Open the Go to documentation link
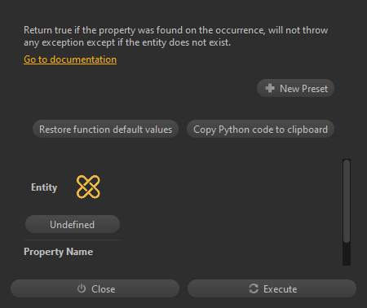 [x=70, y=59]
